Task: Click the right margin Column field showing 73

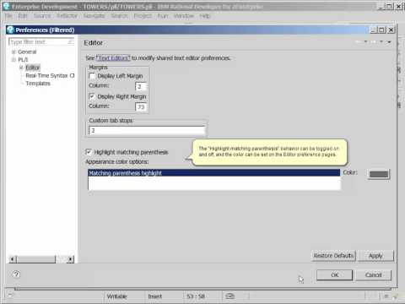Action: pyautogui.click(x=141, y=107)
